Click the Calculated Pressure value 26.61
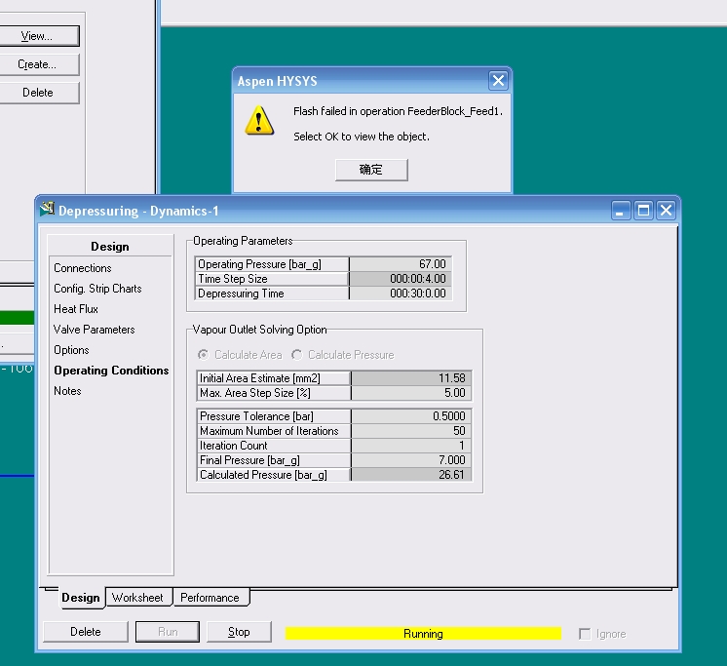This screenshot has height=666, width=727. [411, 475]
